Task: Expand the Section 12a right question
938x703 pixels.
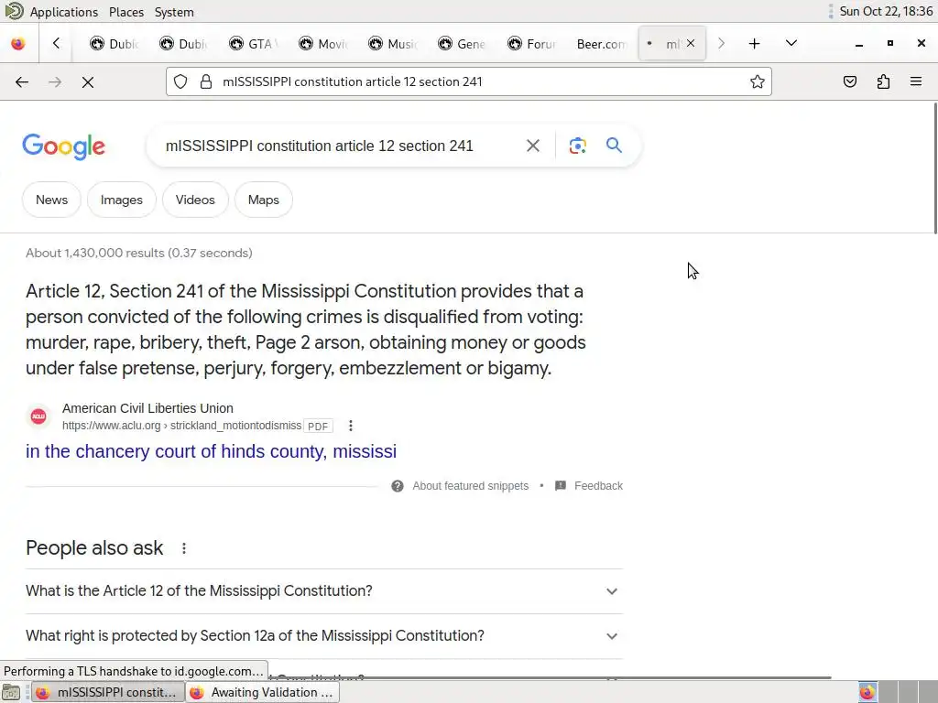Action: click(324, 636)
